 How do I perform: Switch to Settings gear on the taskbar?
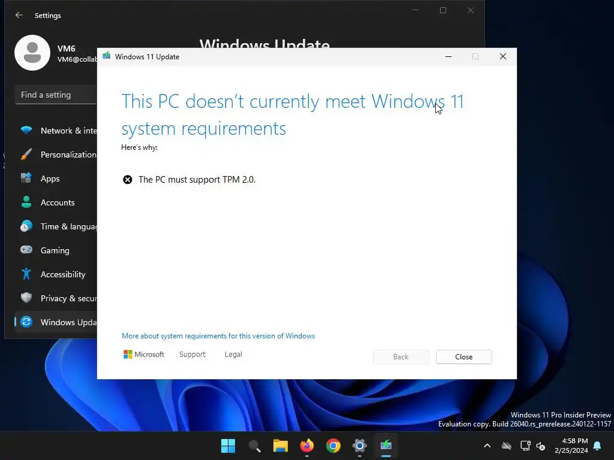[360, 446]
